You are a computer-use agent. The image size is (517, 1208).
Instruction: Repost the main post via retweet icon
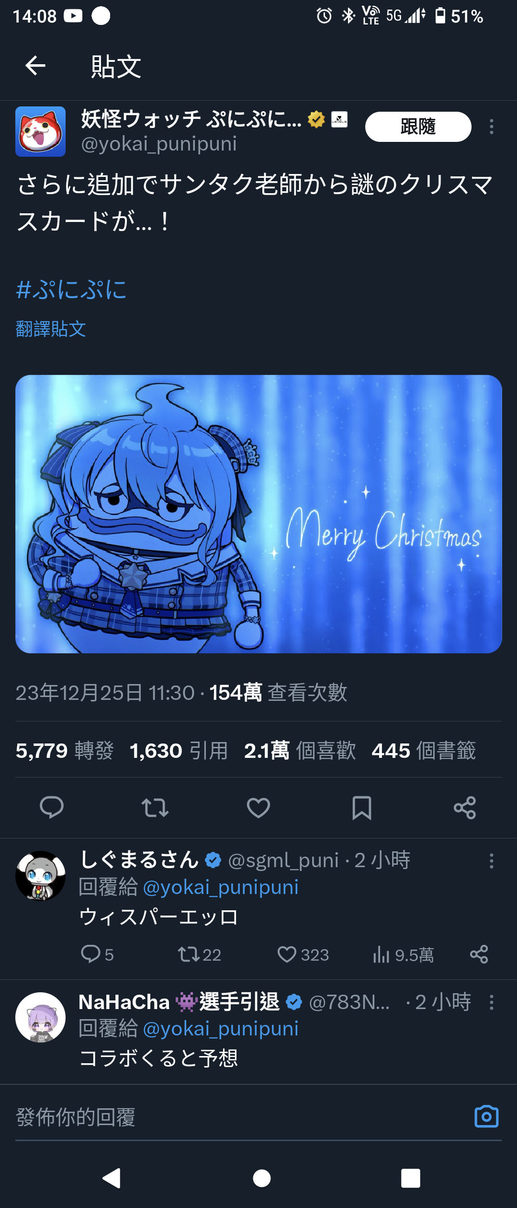(x=155, y=808)
